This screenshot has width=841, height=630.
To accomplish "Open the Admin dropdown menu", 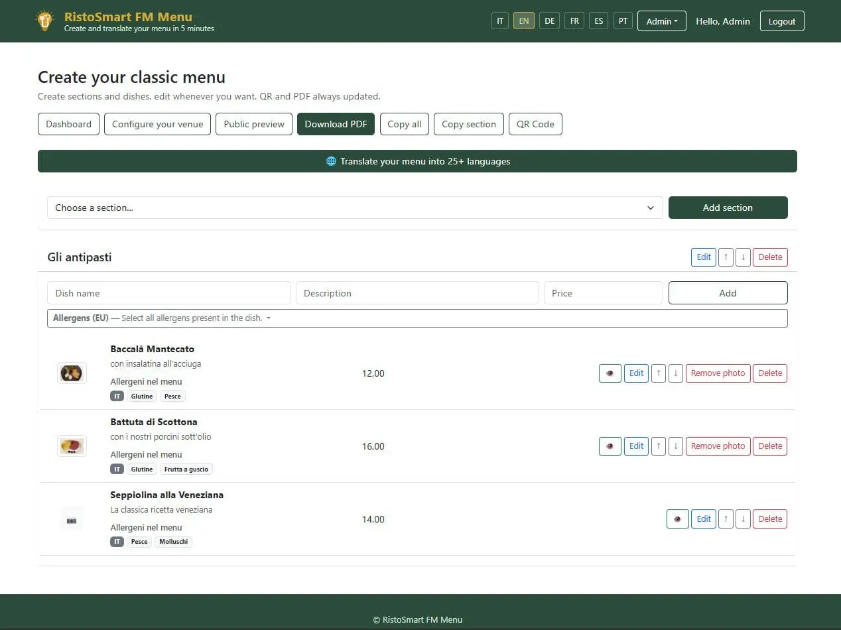I will click(662, 21).
